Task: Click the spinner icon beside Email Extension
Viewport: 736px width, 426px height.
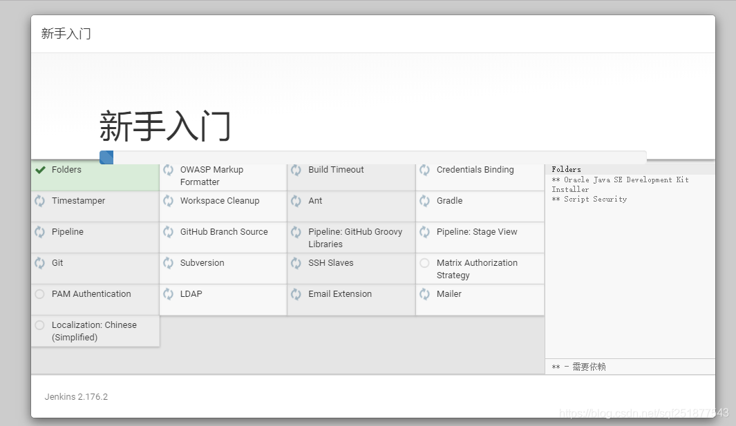Action: coord(296,293)
